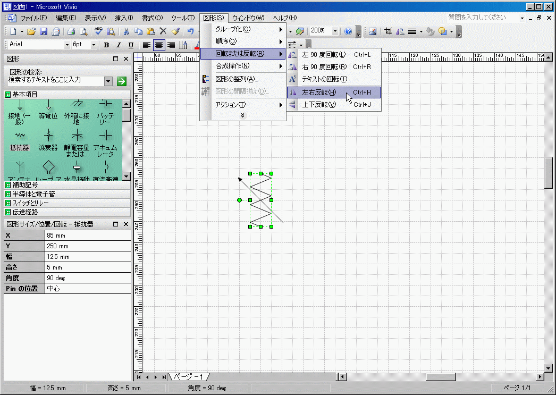Open the ツール (Tools) menu
This screenshot has height=395, width=556.
tap(182, 18)
